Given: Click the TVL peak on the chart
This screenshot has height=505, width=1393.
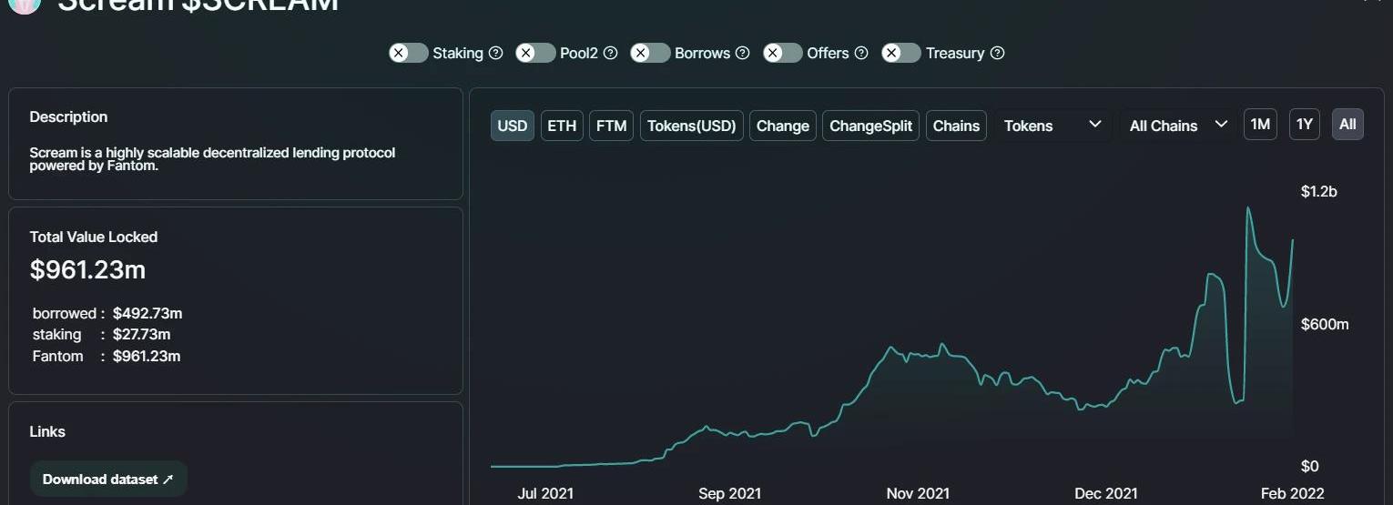Looking at the screenshot, I should coord(1247,208).
